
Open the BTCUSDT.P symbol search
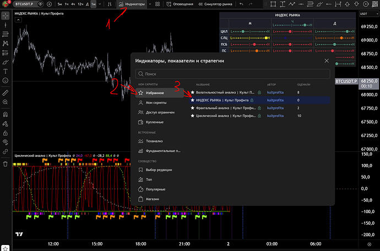coord(24,4)
